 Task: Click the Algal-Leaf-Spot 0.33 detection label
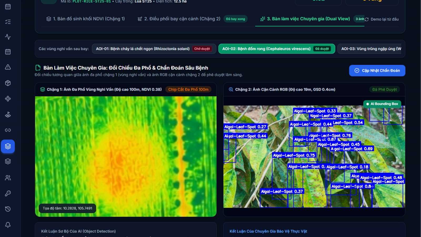click(315, 111)
